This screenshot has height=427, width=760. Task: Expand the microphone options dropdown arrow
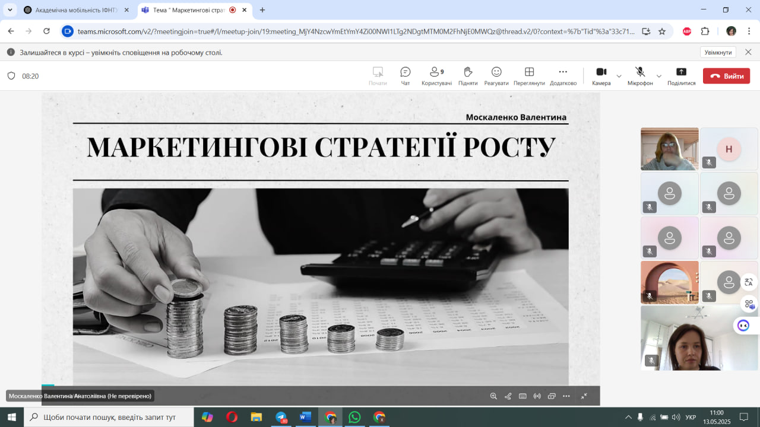coord(659,76)
